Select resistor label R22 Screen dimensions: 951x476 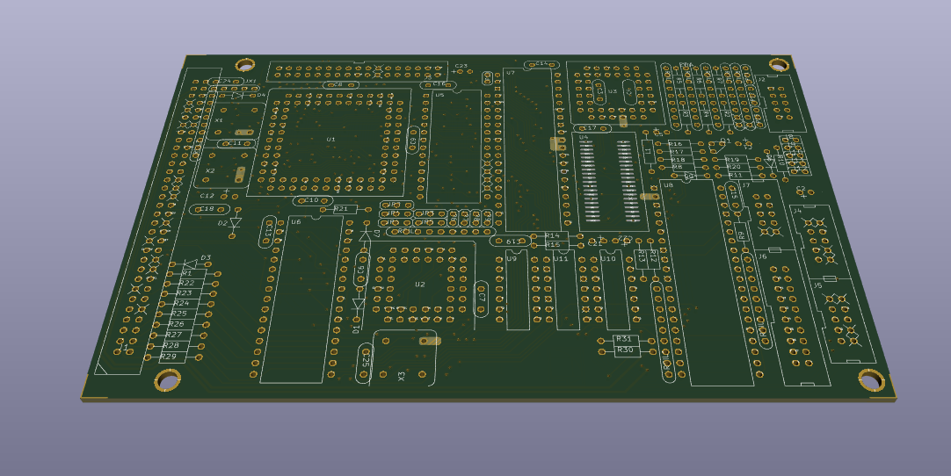point(186,283)
